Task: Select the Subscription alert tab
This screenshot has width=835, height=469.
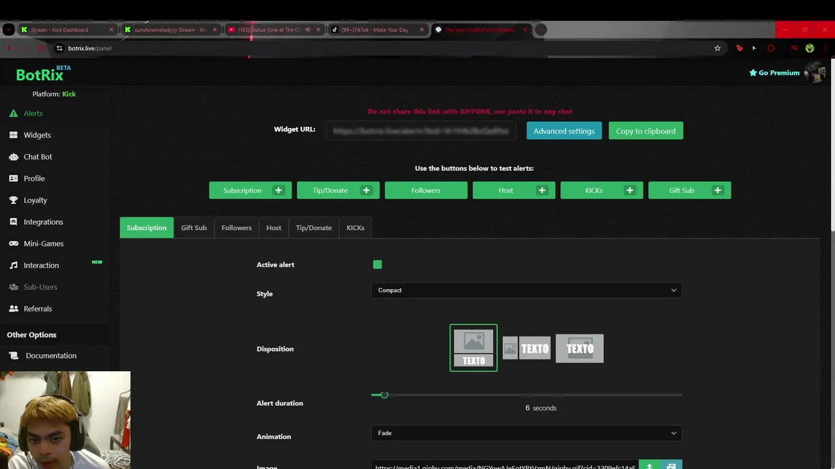Action: point(147,228)
